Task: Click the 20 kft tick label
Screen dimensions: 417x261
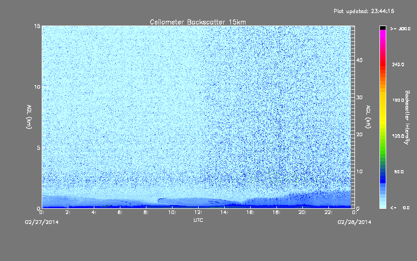Action: click(x=359, y=135)
